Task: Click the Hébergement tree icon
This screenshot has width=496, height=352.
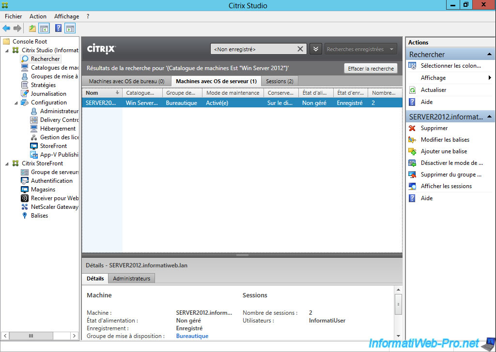Action: tap(34, 129)
